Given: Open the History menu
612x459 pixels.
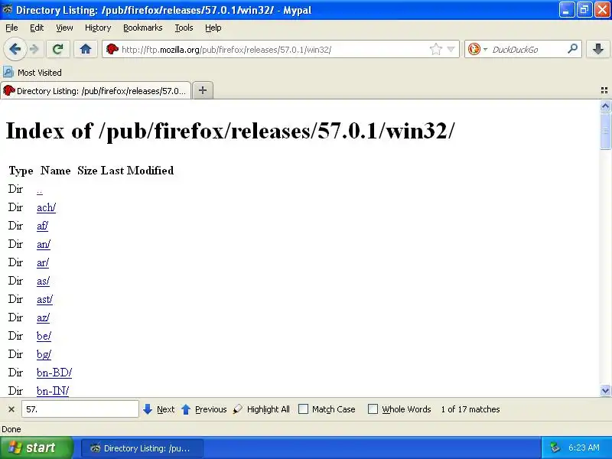Looking at the screenshot, I should click(x=98, y=28).
